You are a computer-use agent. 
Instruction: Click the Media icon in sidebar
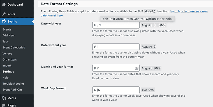[4, 98]
